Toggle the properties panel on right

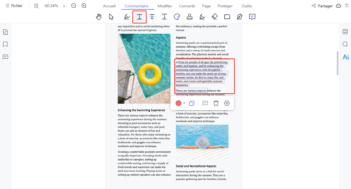pos(345,32)
